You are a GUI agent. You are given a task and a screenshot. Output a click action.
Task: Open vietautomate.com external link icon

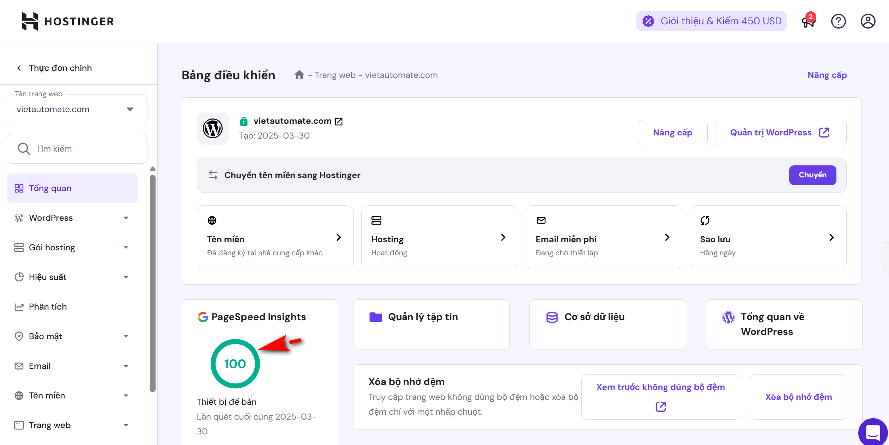click(339, 121)
